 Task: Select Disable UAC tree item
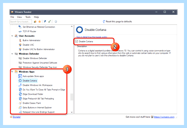[28, 45]
